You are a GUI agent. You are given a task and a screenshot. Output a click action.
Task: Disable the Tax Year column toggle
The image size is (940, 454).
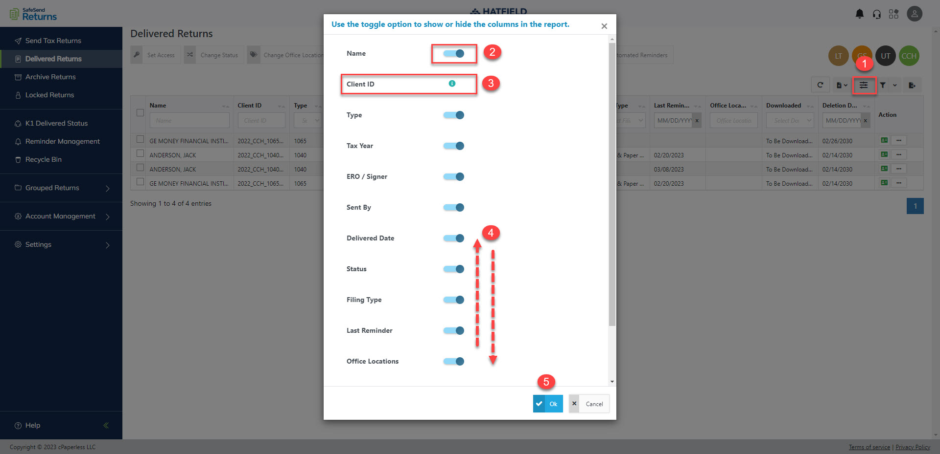click(x=453, y=146)
